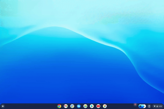Viewport: 164px width, 109px height.
Task: Open the Files app
Action: click(x=79, y=106)
